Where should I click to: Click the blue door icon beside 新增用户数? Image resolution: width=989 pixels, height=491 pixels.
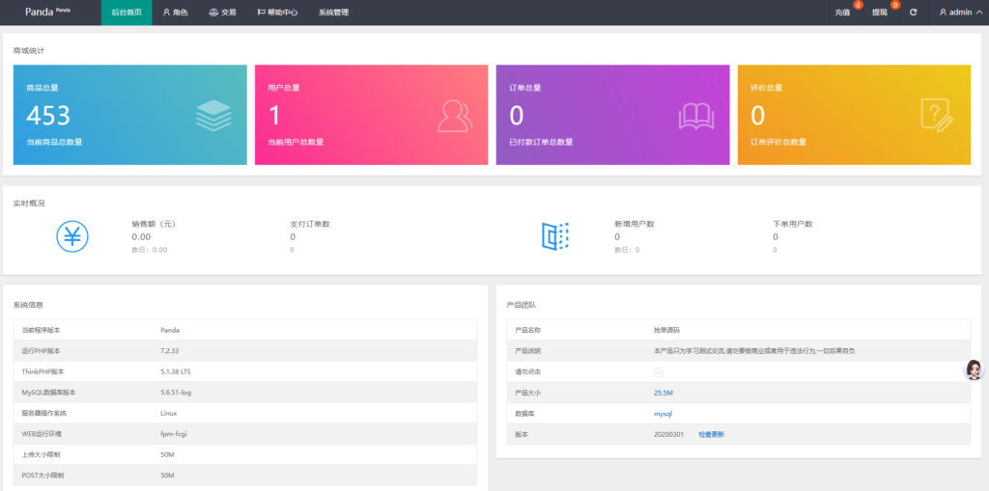tap(555, 236)
